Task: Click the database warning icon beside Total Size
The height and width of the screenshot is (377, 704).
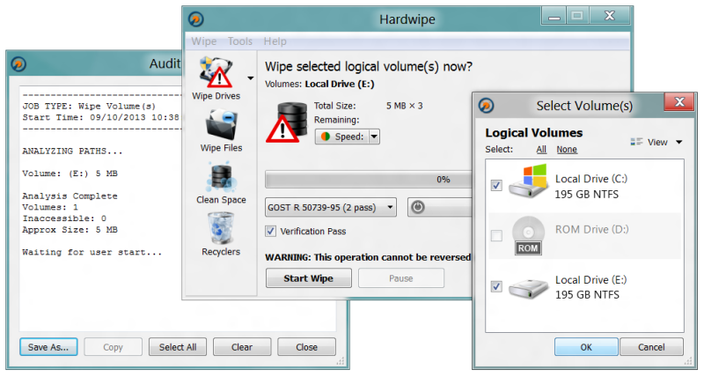Action: click(287, 122)
